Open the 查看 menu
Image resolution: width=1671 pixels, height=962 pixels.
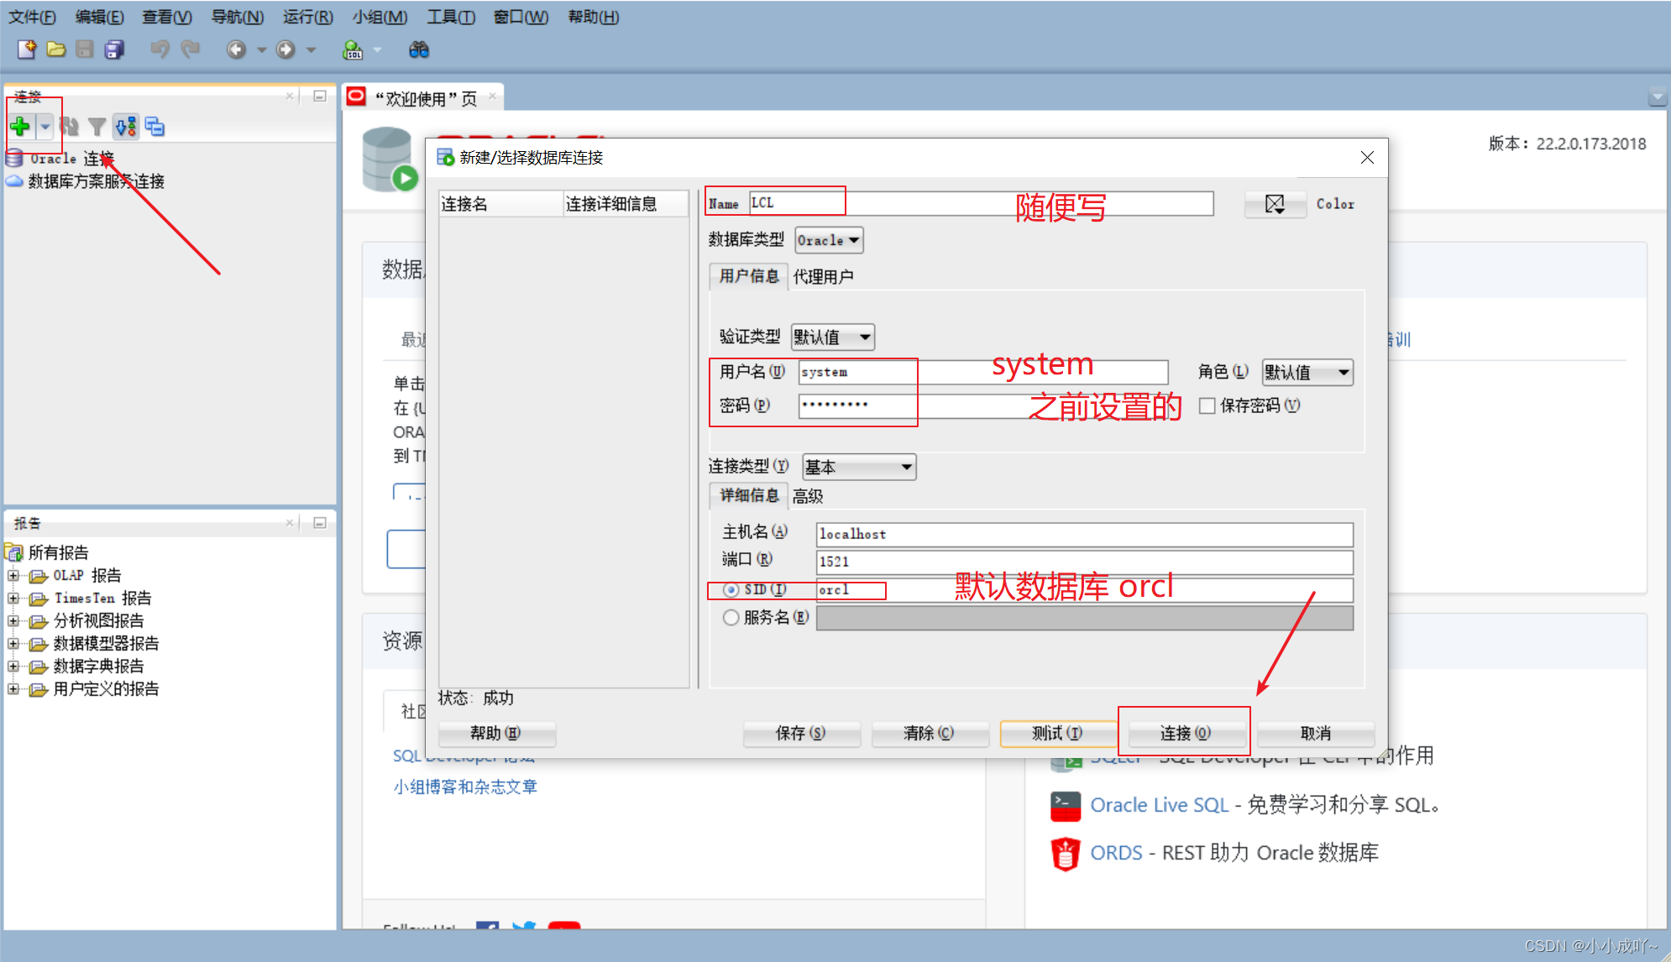[167, 17]
